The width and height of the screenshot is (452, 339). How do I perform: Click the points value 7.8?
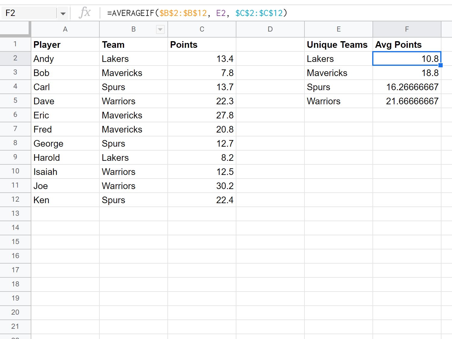(202, 73)
